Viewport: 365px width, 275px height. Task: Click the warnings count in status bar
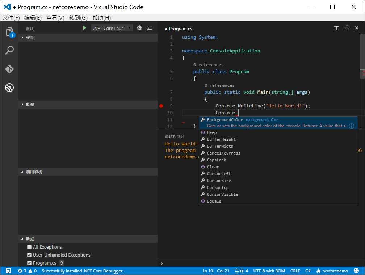pos(33,271)
